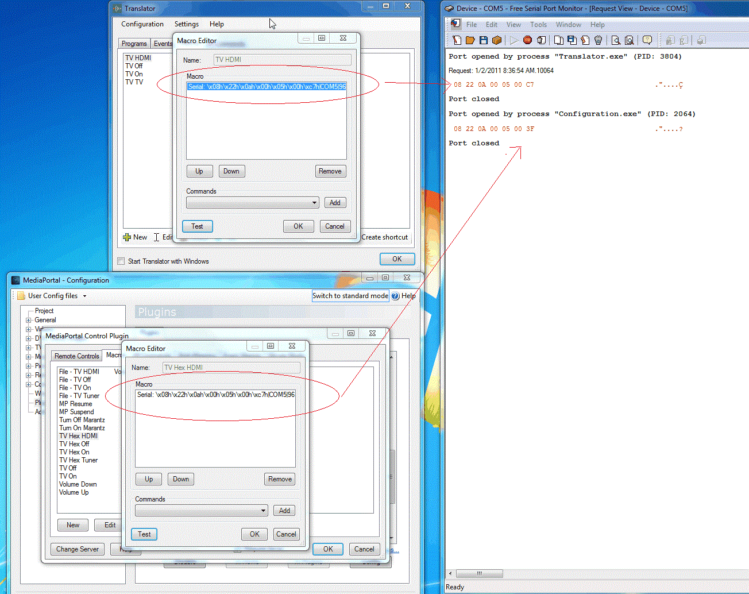Click the open folder toolbar icon

[470, 40]
